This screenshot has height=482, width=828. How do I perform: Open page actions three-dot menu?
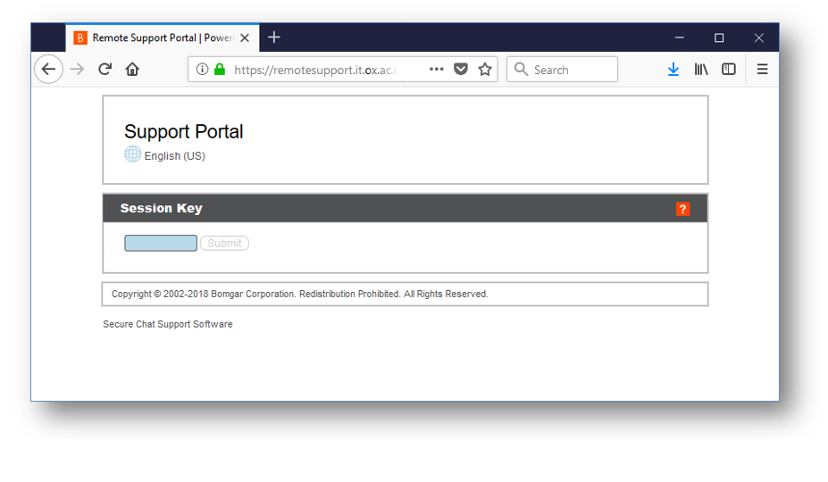(436, 70)
